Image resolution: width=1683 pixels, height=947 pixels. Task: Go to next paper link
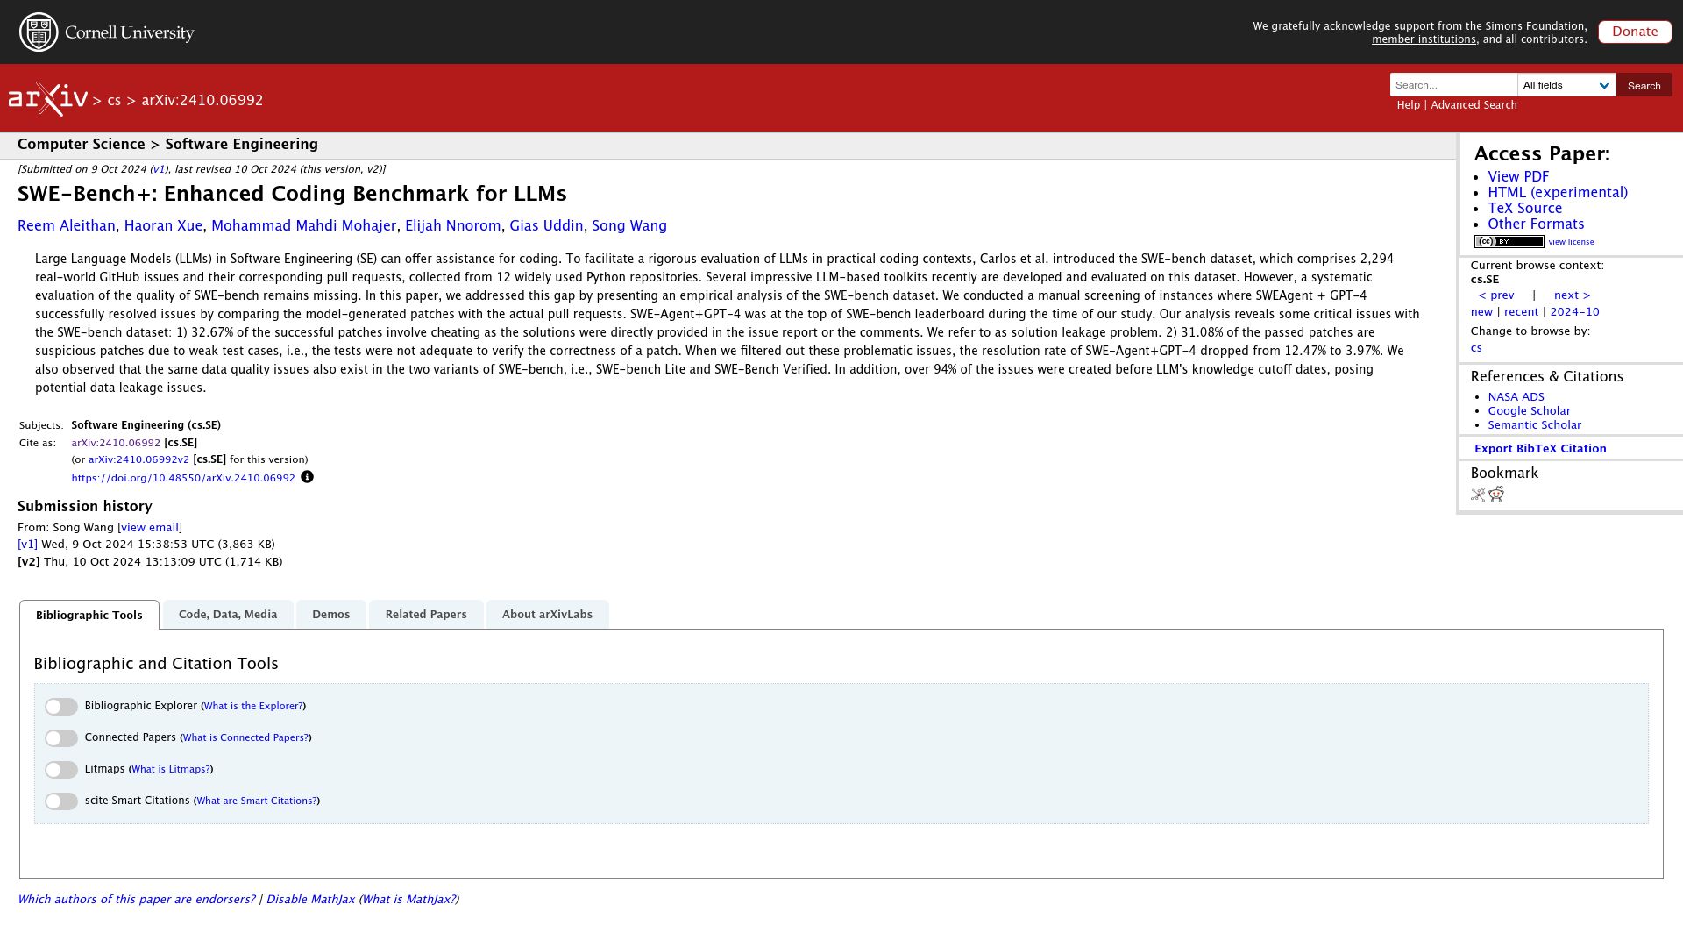pyautogui.click(x=1572, y=295)
